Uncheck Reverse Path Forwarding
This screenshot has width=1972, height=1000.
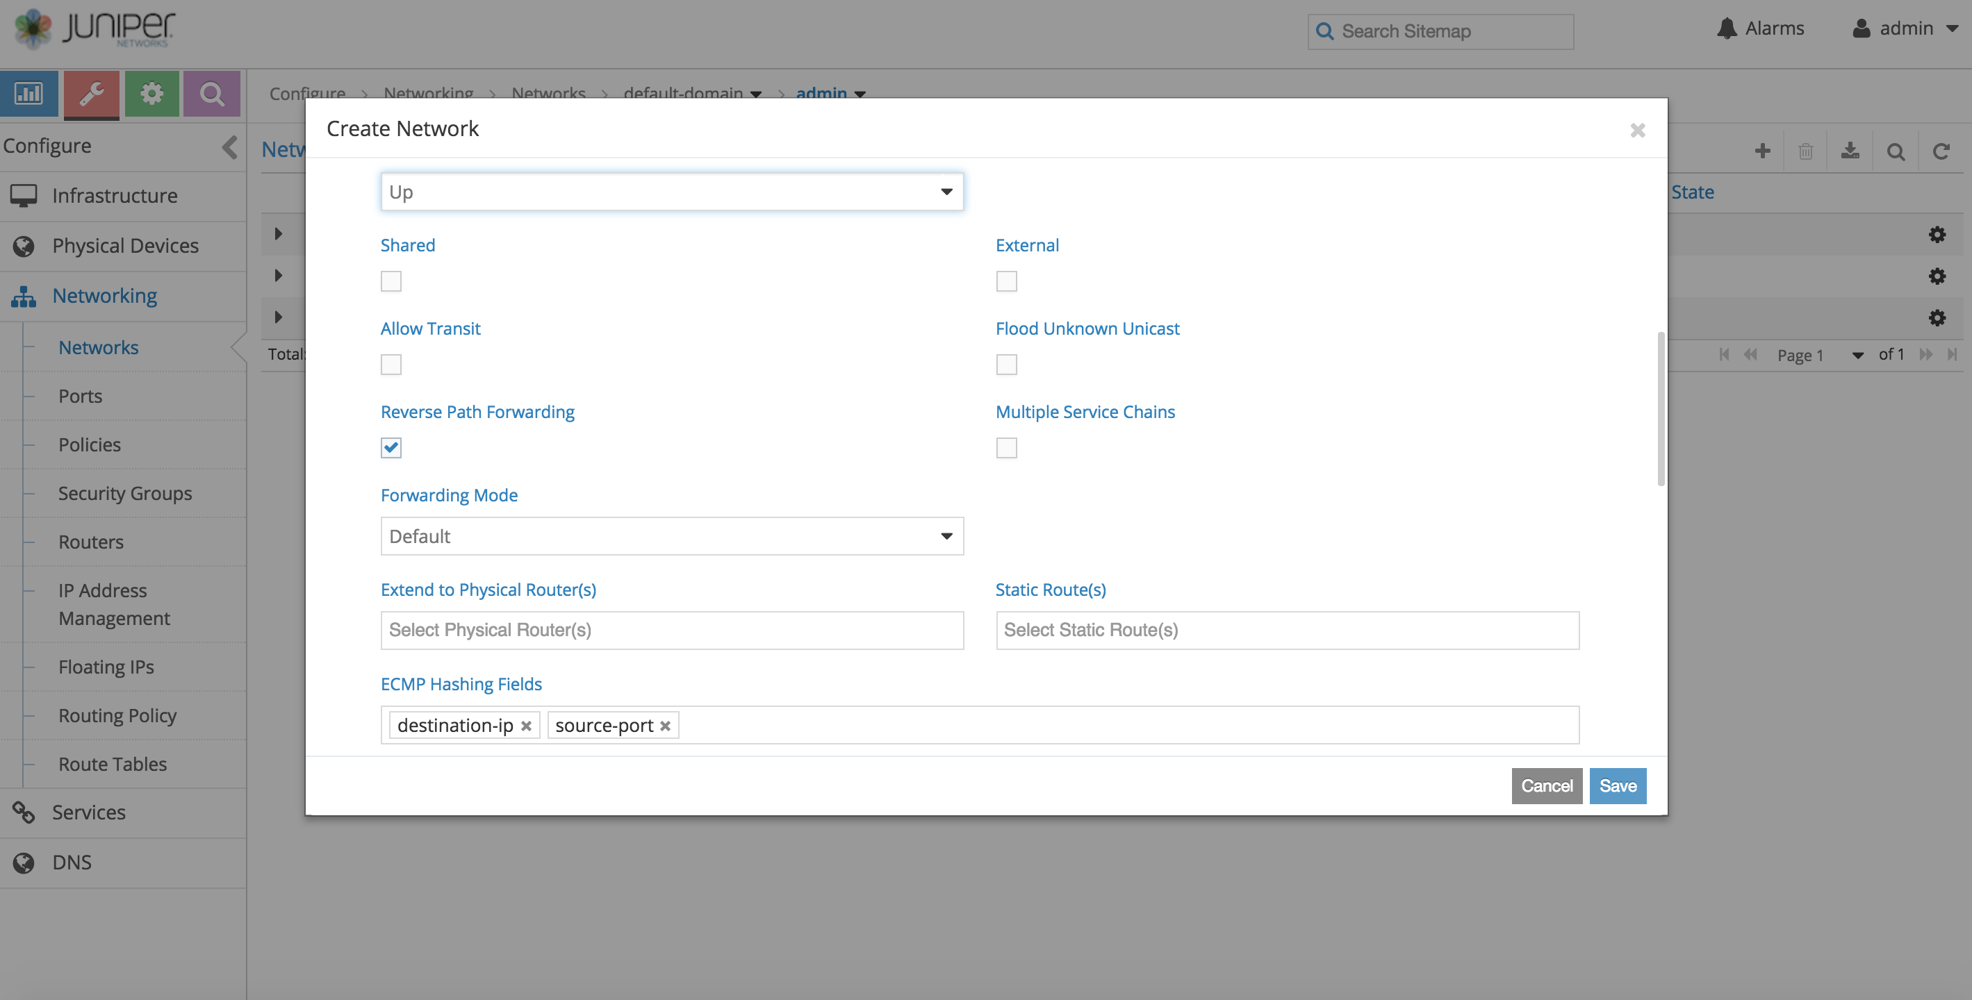391,448
